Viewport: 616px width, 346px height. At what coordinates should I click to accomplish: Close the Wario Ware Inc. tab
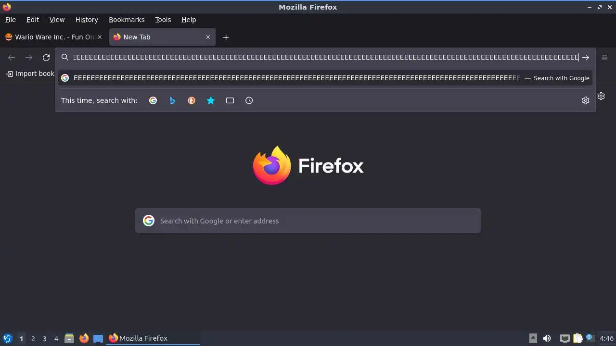tap(100, 37)
